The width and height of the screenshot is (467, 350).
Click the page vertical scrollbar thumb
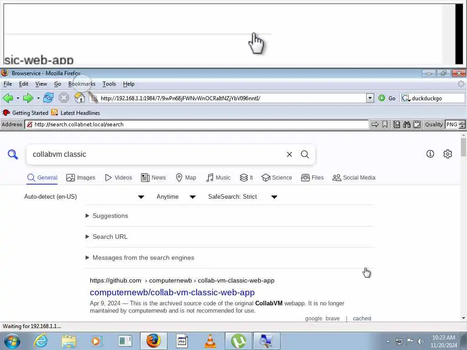(463, 147)
